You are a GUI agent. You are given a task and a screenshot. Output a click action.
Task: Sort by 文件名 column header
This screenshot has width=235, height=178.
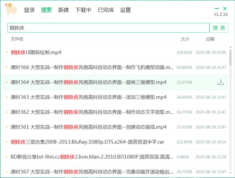17,39
